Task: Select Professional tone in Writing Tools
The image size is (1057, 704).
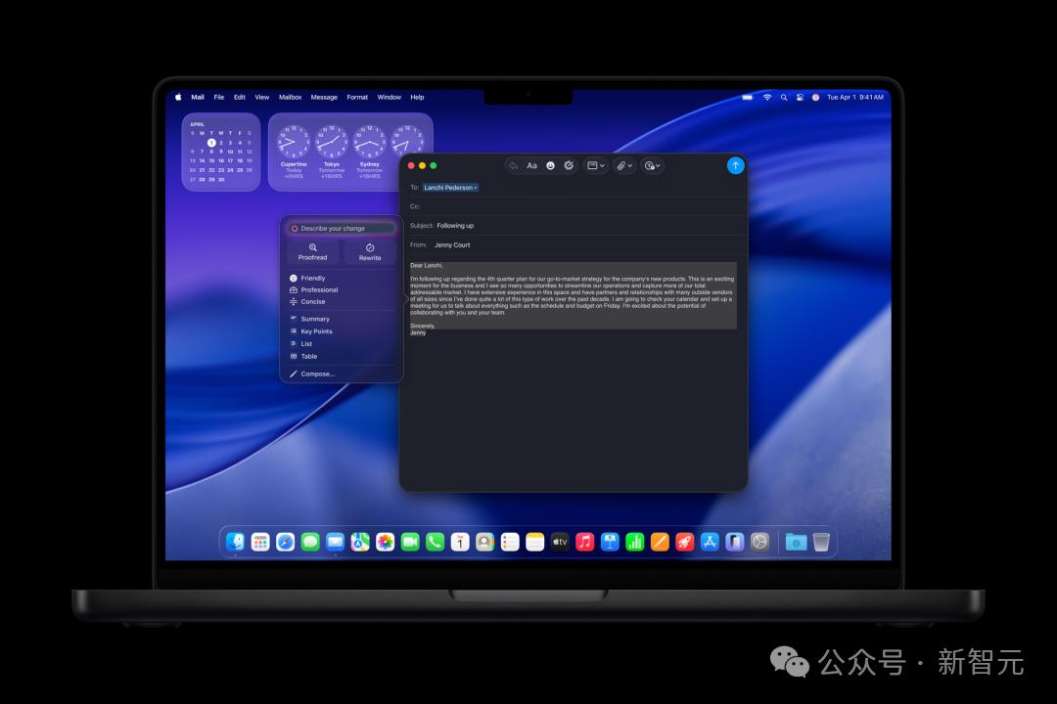Action: pos(319,290)
